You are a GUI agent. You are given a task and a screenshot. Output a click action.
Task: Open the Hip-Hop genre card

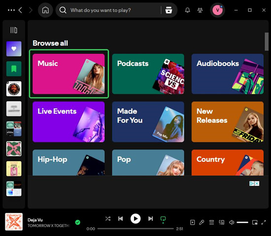coord(68,163)
